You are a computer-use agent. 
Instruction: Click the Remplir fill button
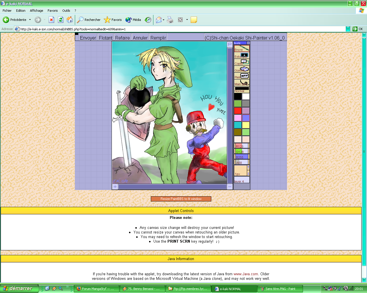(158, 37)
